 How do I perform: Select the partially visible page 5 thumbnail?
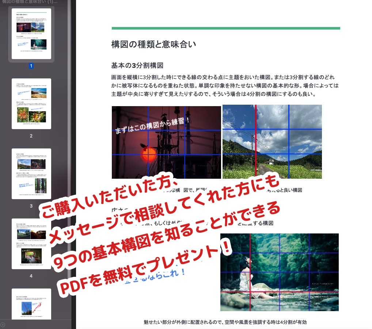pos(31,304)
